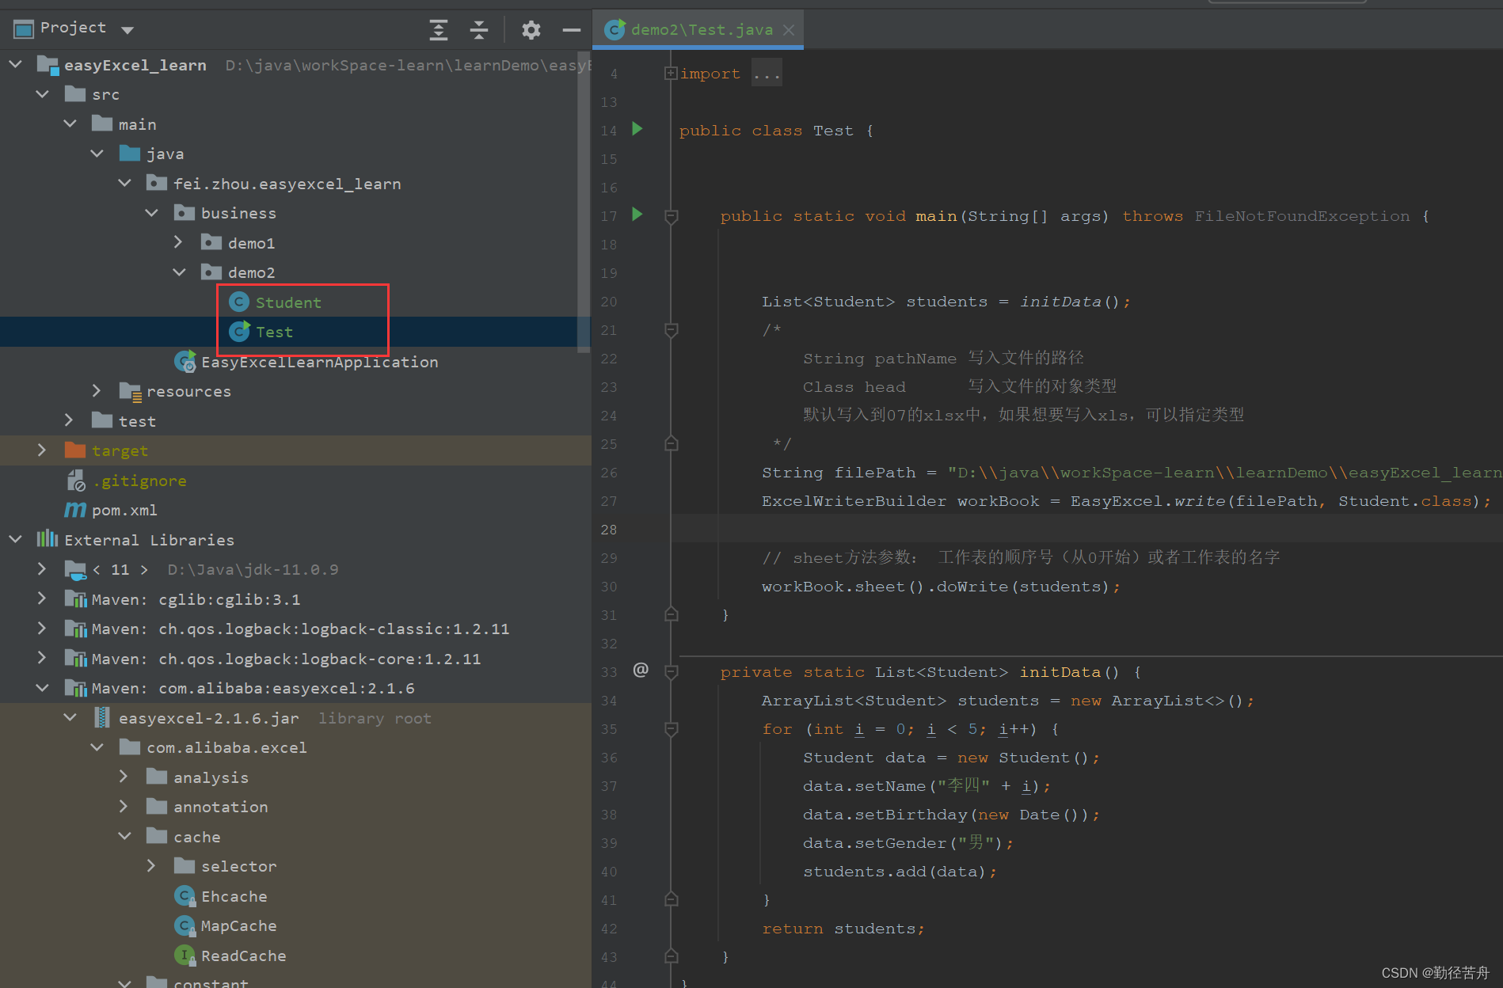
Task: Run class Test from line 14 gutter
Action: (x=637, y=129)
